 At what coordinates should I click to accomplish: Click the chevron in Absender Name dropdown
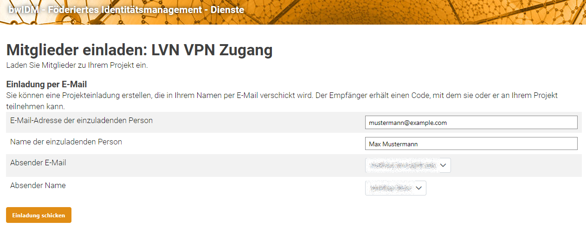(x=419, y=188)
